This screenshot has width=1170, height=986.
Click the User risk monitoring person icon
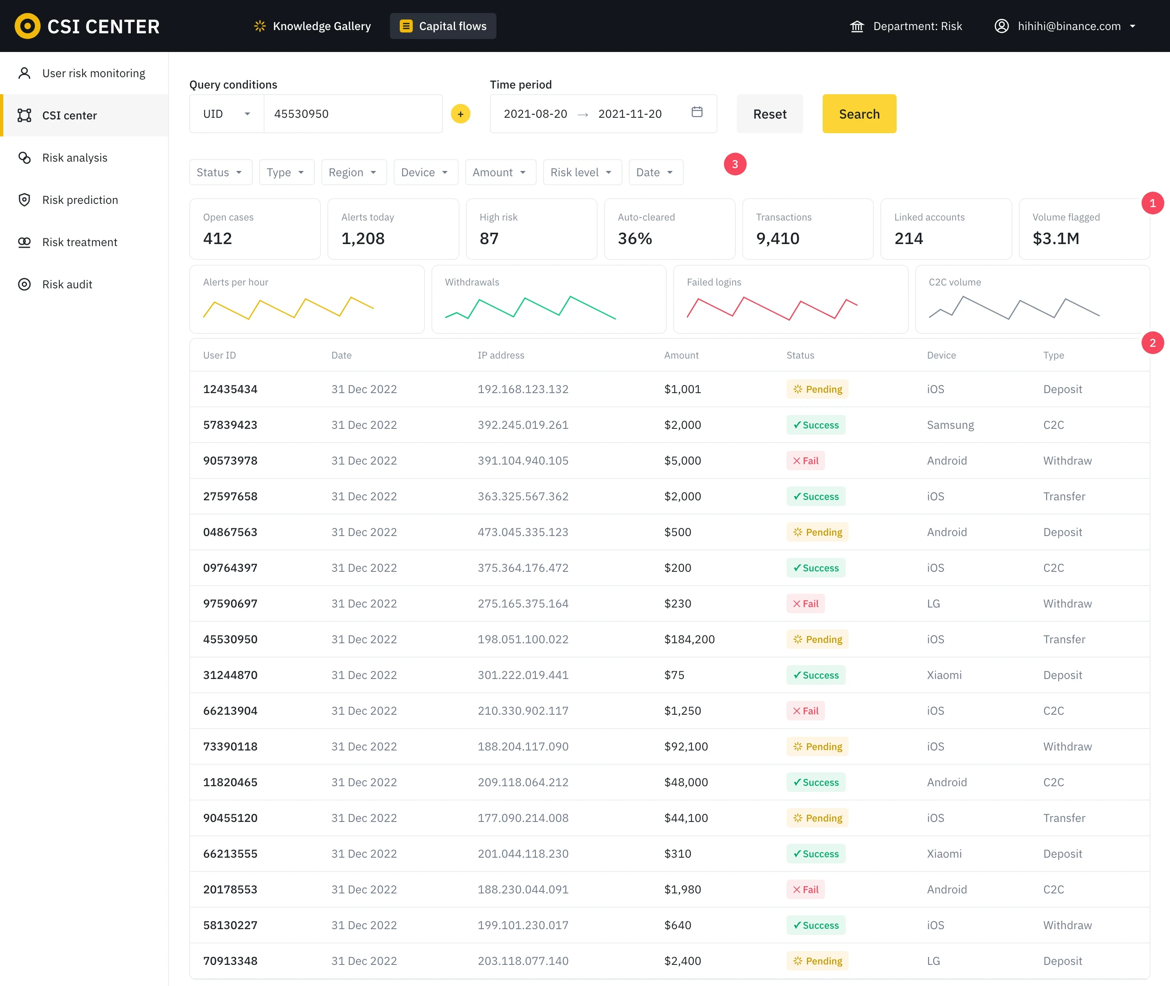click(24, 73)
